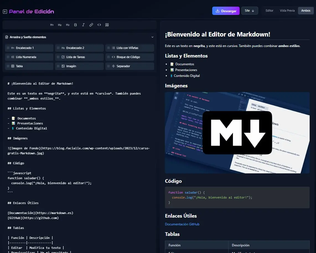
Task: Click the '## Listas y Elementos' editor line
Action: (27, 108)
